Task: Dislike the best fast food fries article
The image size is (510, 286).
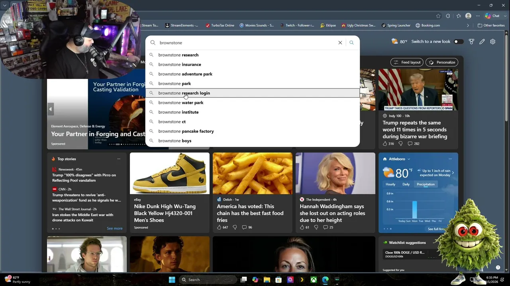Action: click(x=235, y=227)
